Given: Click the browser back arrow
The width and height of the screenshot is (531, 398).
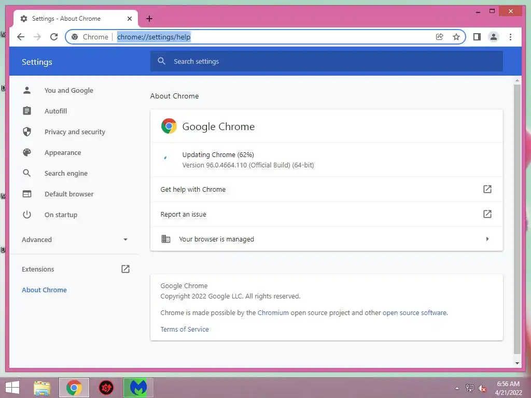Looking at the screenshot, I should pos(21,37).
